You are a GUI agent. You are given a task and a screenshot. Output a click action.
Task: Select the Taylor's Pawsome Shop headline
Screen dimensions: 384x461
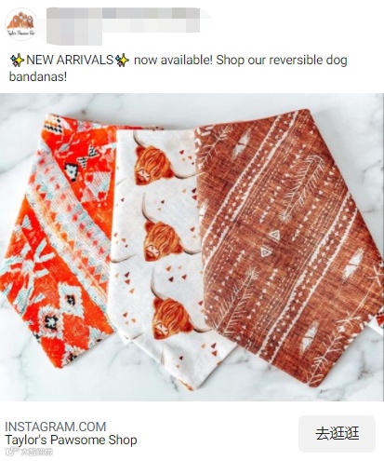[x=71, y=440]
